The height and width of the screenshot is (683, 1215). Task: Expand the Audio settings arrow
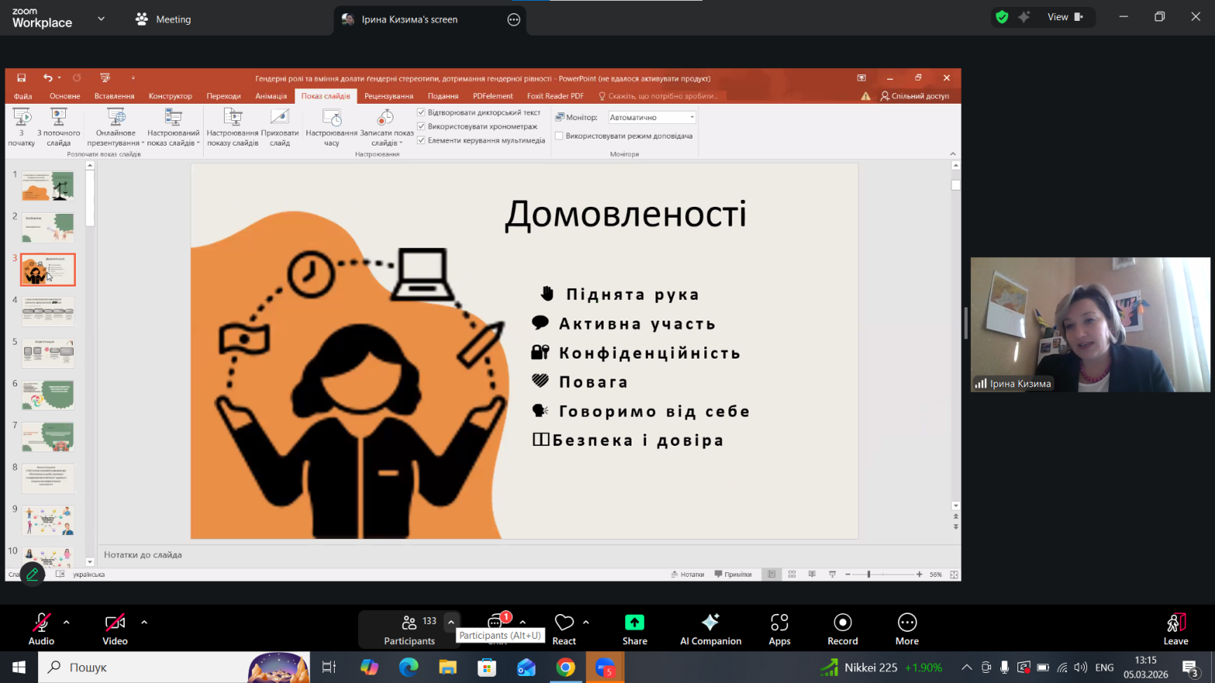[x=67, y=622]
